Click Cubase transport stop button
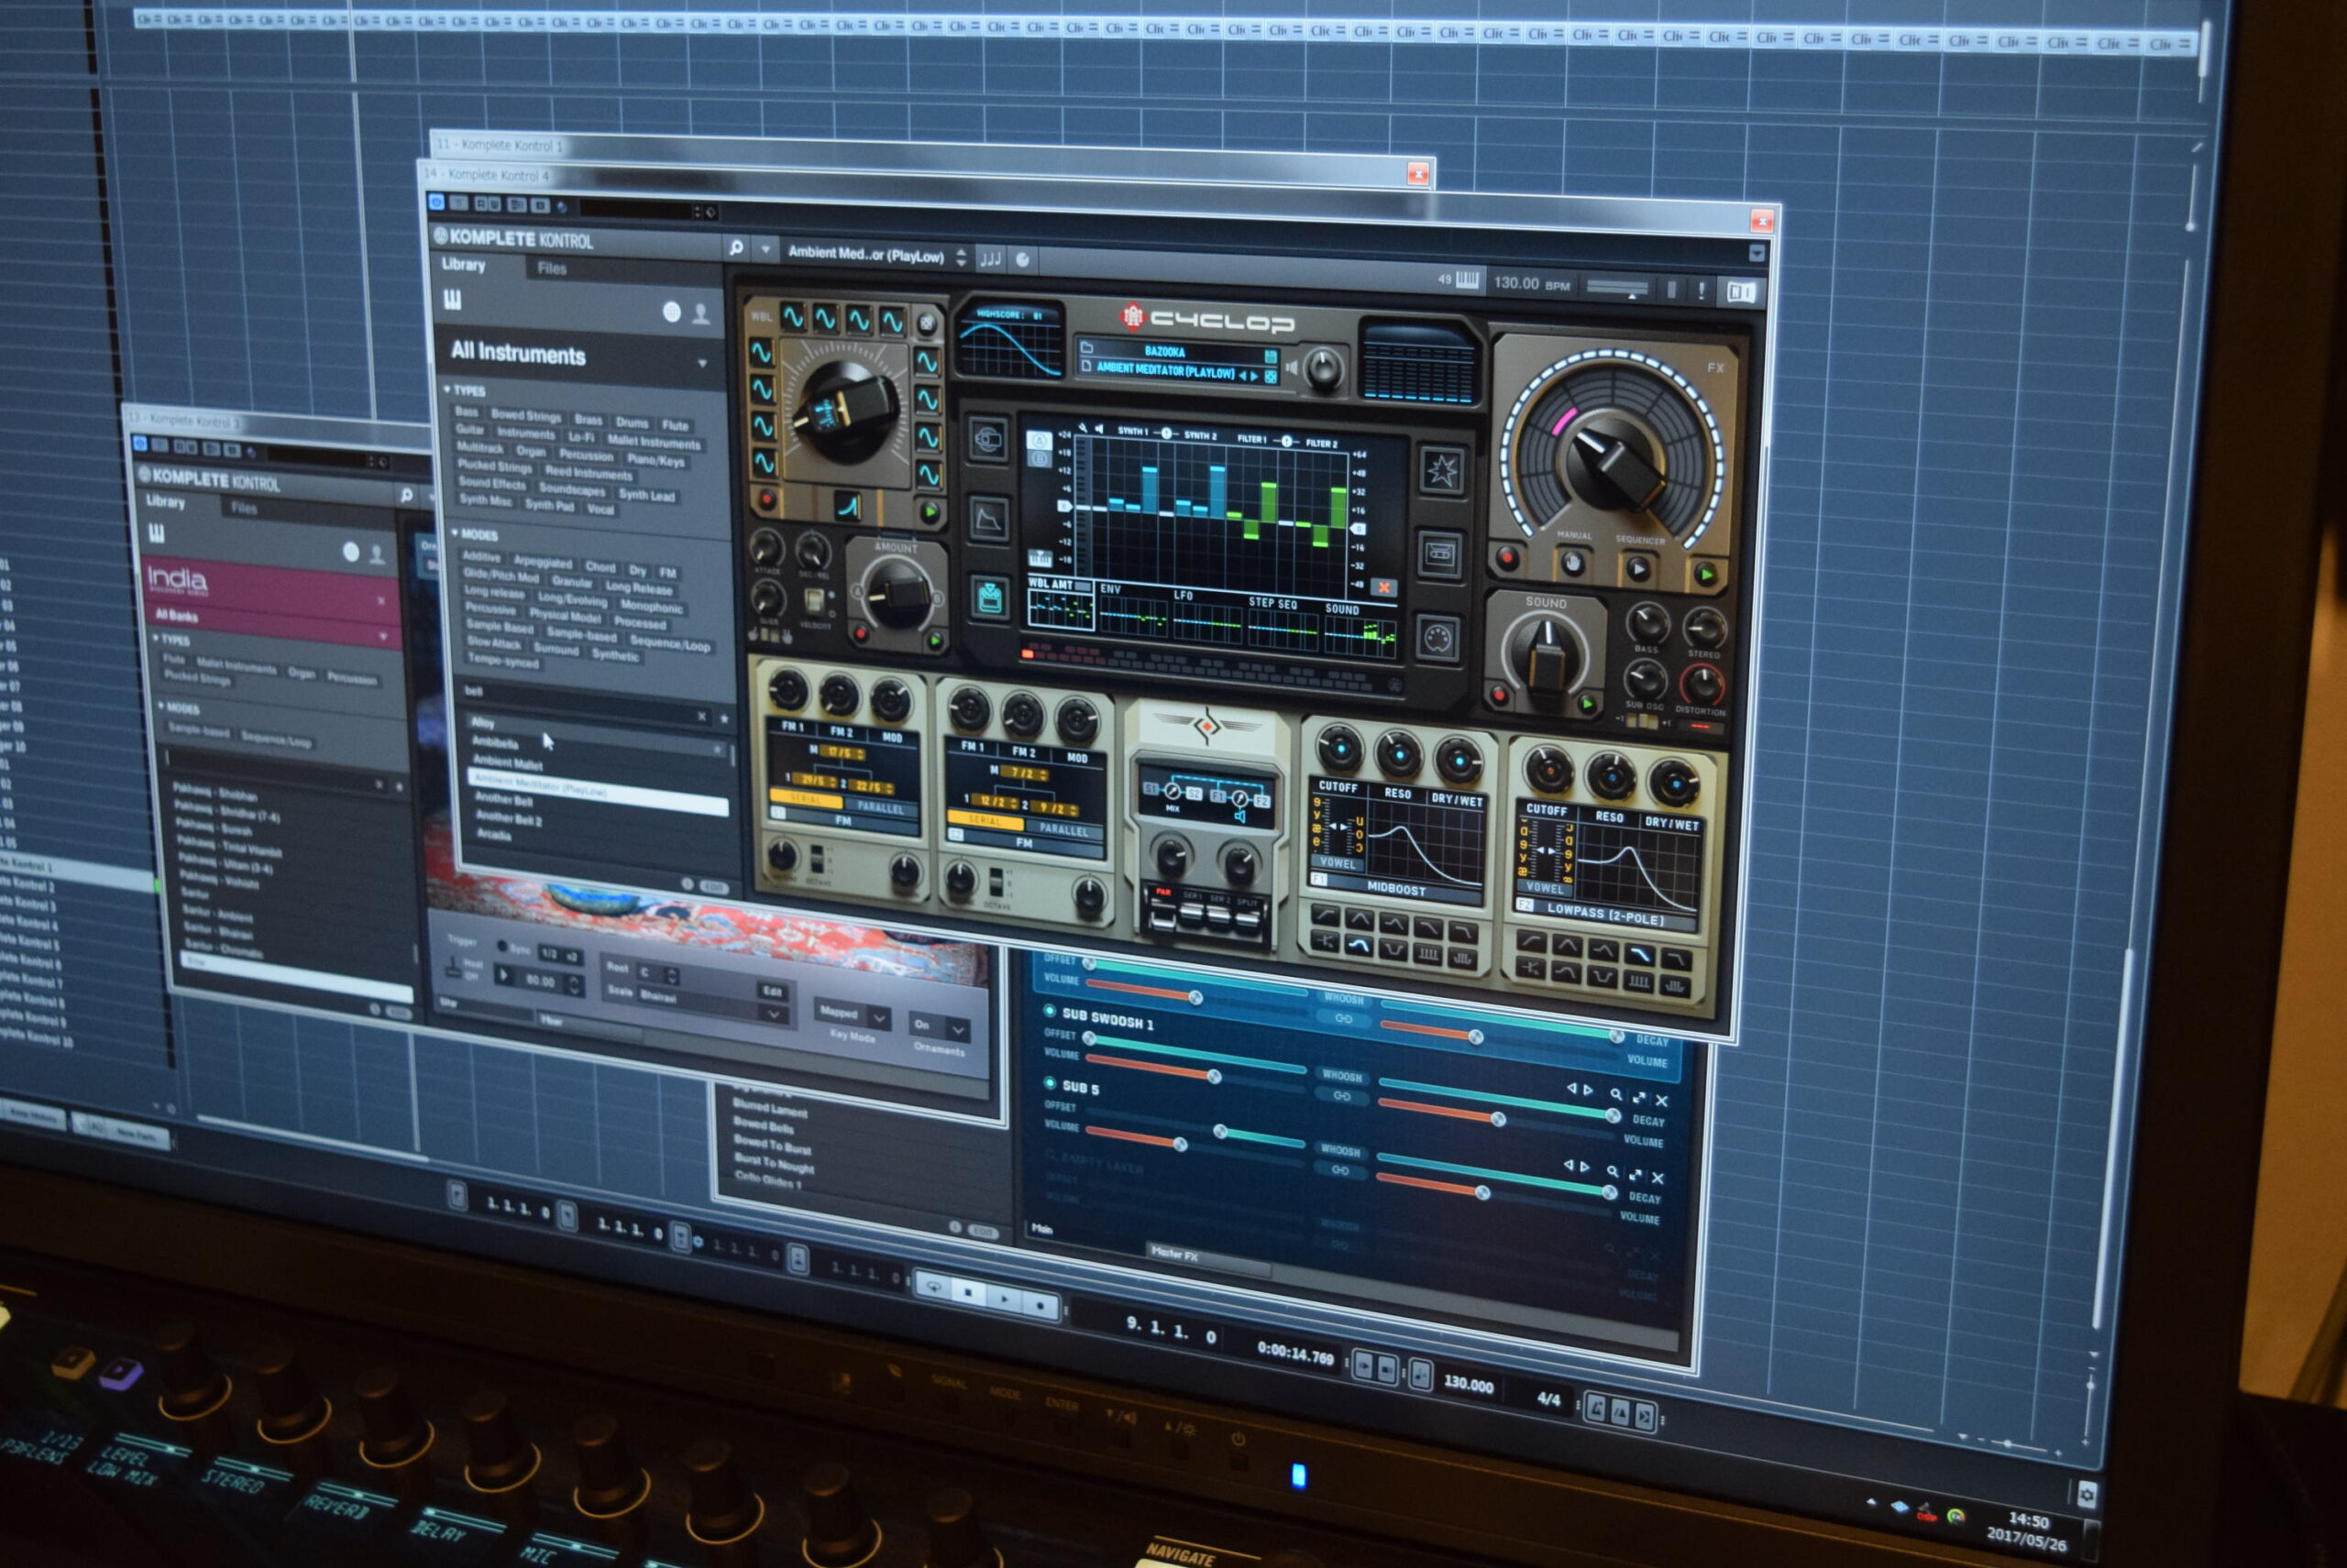The width and height of the screenshot is (2347, 1568). (967, 1292)
